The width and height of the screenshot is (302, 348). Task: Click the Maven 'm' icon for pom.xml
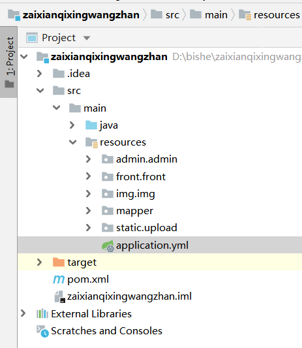[x=59, y=279]
